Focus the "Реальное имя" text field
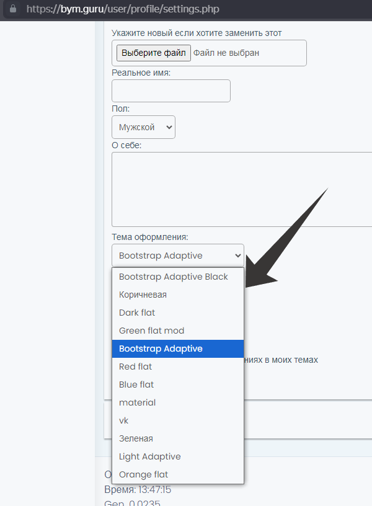Viewport: 372px width, 506px height. pyautogui.click(x=170, y=91)
